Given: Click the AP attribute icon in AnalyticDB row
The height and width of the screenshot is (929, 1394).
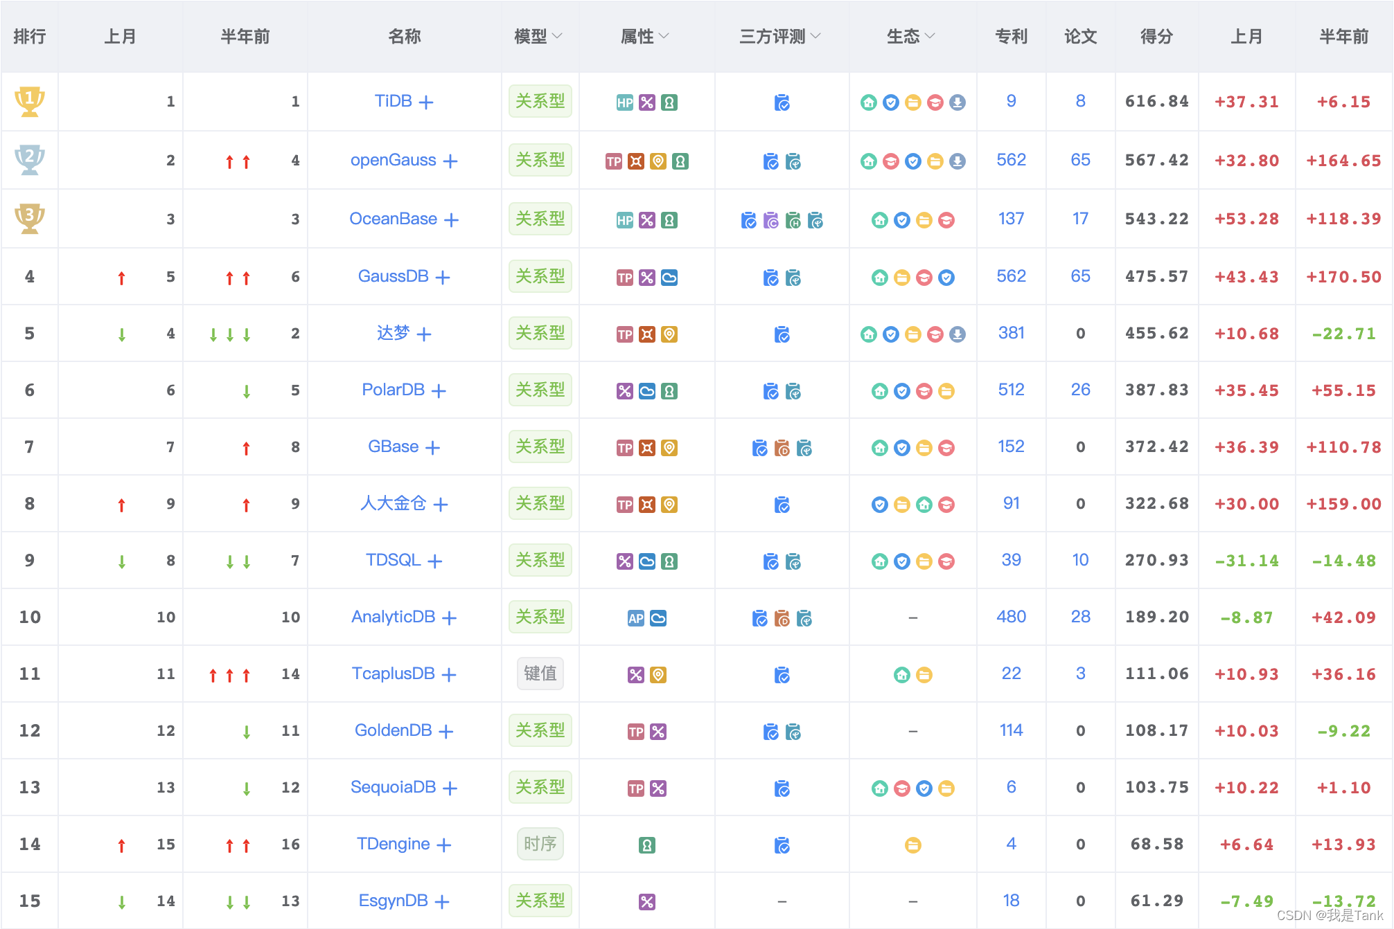Looking at the screenshot, I should click(636, 618).
